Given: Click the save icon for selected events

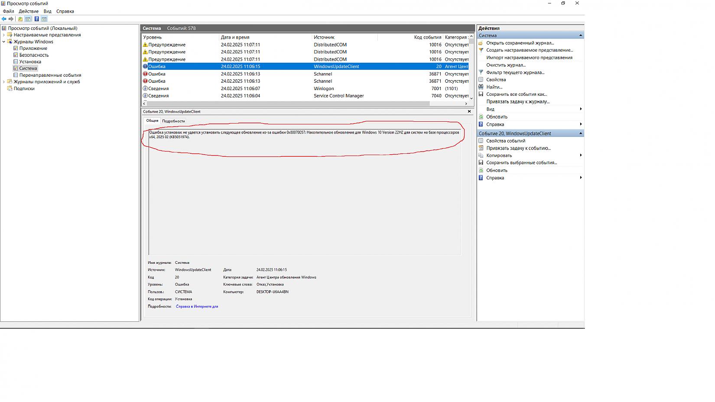Looking at the screenshot, I should tap(481, 163).
